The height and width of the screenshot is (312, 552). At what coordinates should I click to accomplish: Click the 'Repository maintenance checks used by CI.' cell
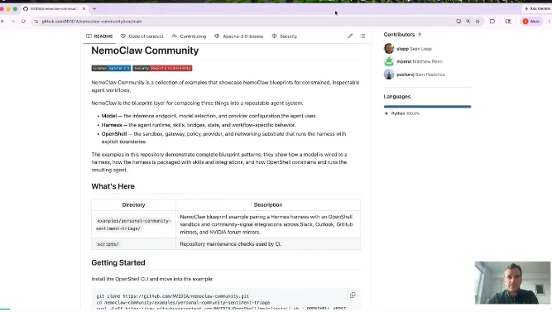pos(268,243)
